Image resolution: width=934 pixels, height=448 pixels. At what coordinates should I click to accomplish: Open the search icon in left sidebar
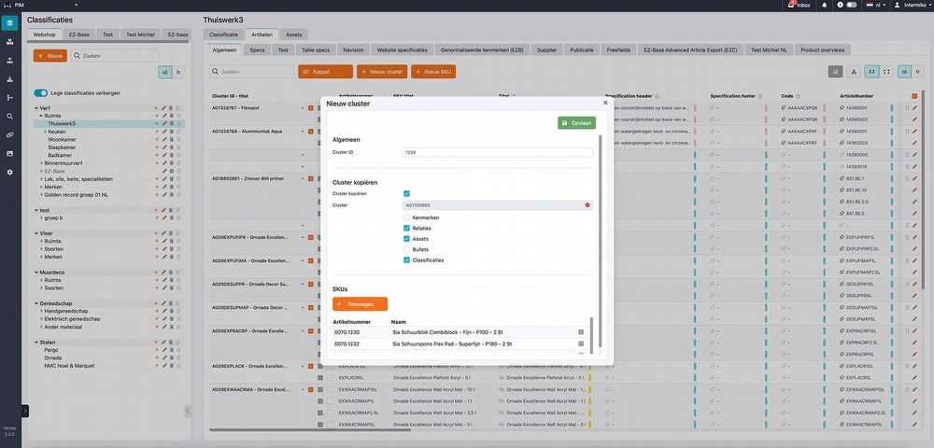coord(9,117)
